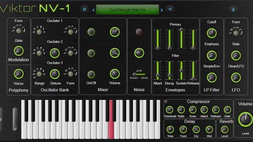Click the Filter envelope Sustain slider

pyautogui.click(x=181, y=70)
